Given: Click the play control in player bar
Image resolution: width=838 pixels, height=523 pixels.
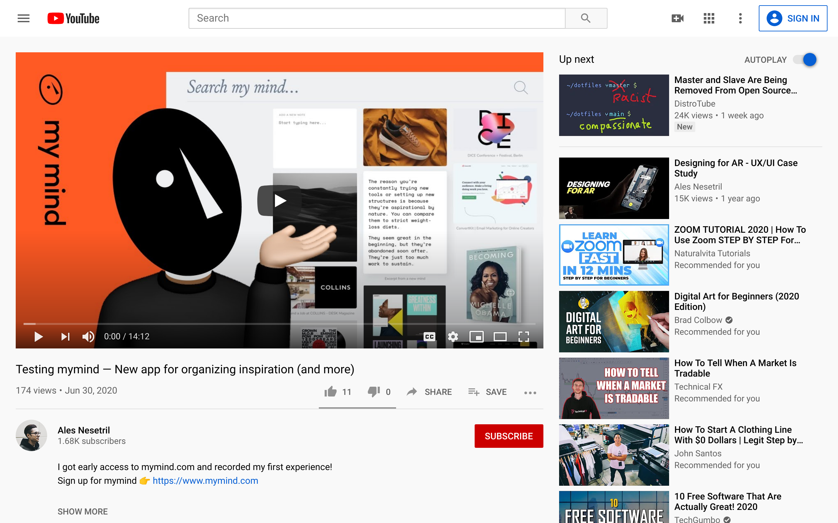Looking at the screenshot, I should click(x=38, y=337).
